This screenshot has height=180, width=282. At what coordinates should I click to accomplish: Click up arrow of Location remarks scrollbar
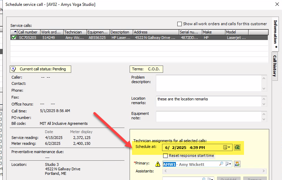tap(264, 99)
